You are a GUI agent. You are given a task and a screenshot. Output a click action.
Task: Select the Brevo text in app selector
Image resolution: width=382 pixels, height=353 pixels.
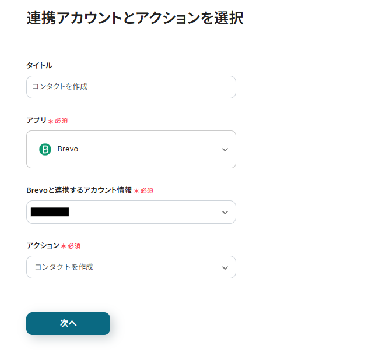(x=68, y=149)
